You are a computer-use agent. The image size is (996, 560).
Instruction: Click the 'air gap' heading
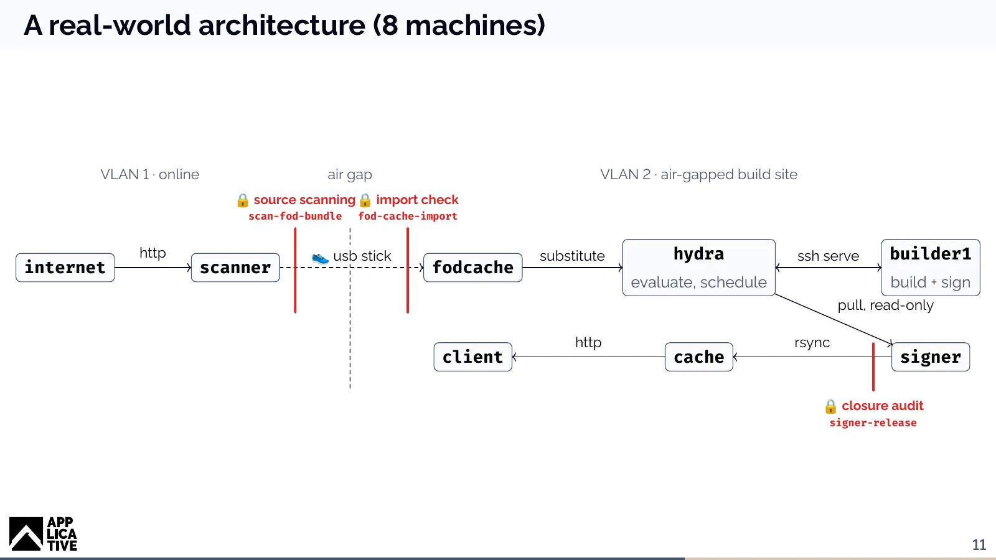350,175
